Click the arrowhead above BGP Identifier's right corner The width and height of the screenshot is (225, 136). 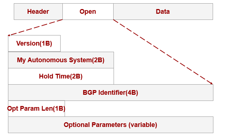click(212, 84)
